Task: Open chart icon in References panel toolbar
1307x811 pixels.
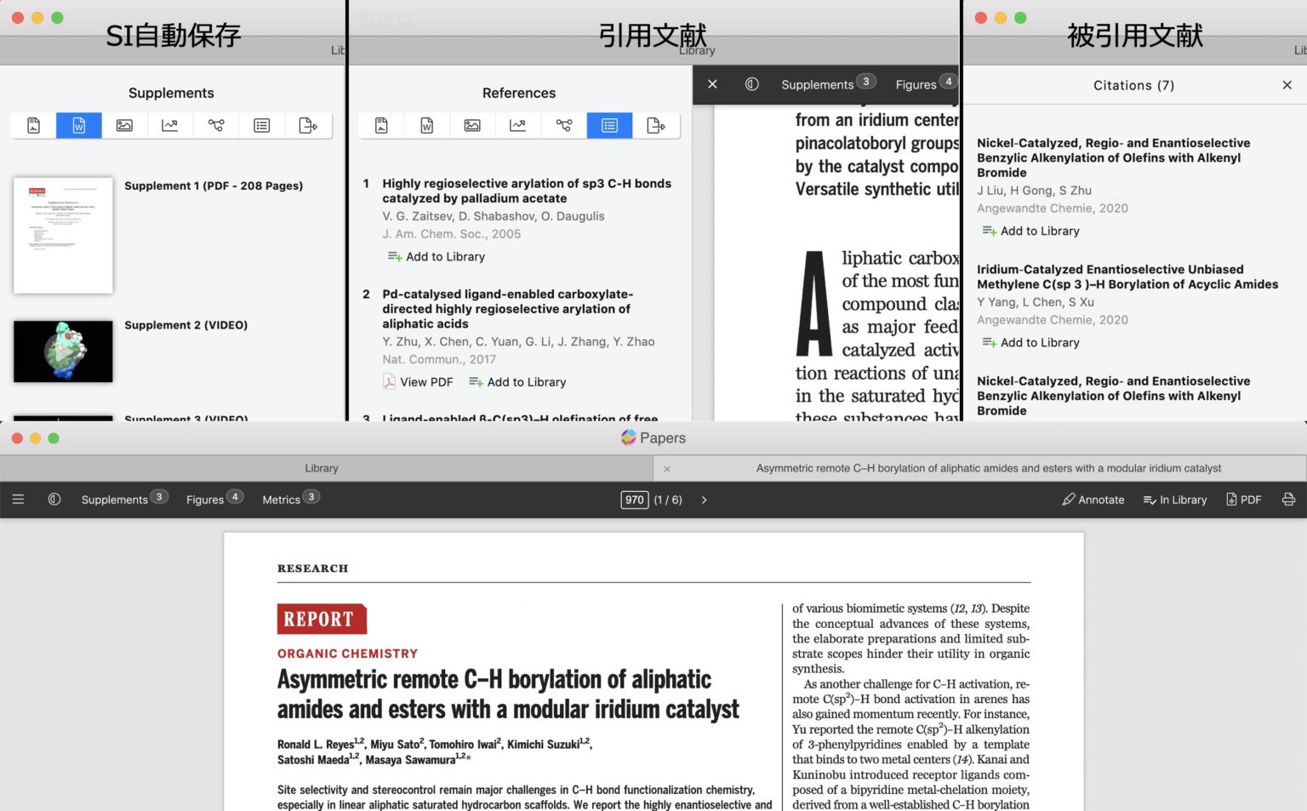Action: 518,125
